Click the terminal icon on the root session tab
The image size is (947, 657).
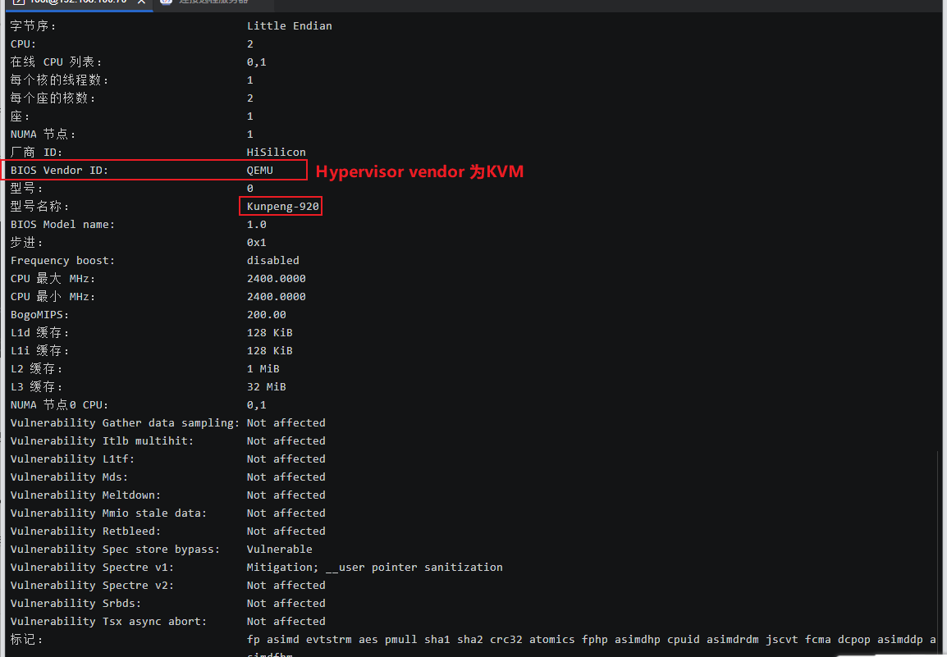(x=18, y=2)
